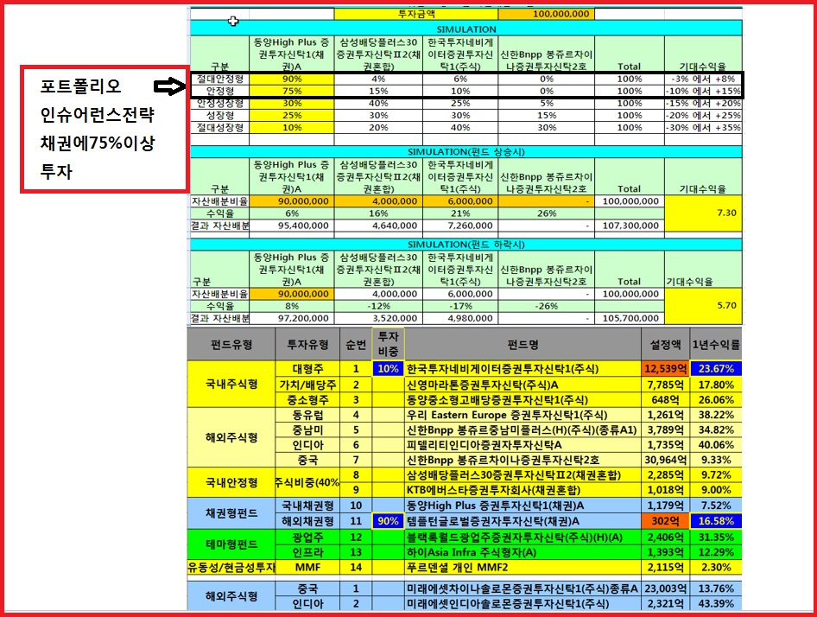Select the 107,300,000 total cell
The image size is (817, 617).
point(630,226)
